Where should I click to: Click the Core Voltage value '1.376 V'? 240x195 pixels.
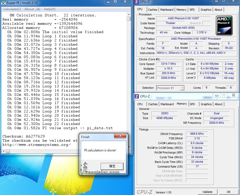pos(201,33)
